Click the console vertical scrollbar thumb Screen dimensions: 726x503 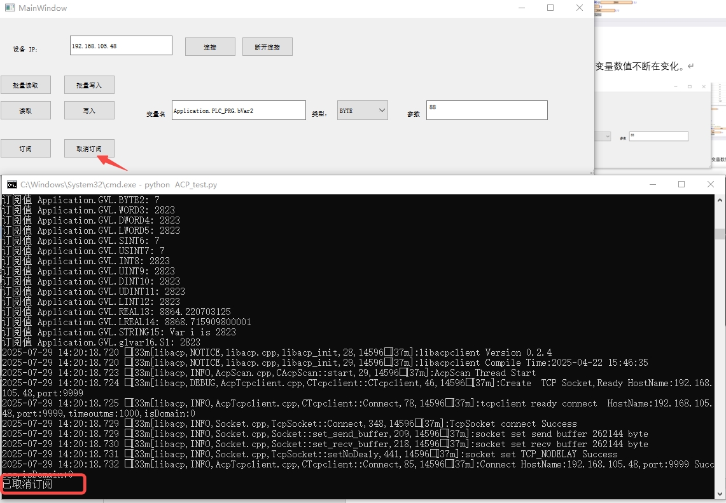point(720,234)
